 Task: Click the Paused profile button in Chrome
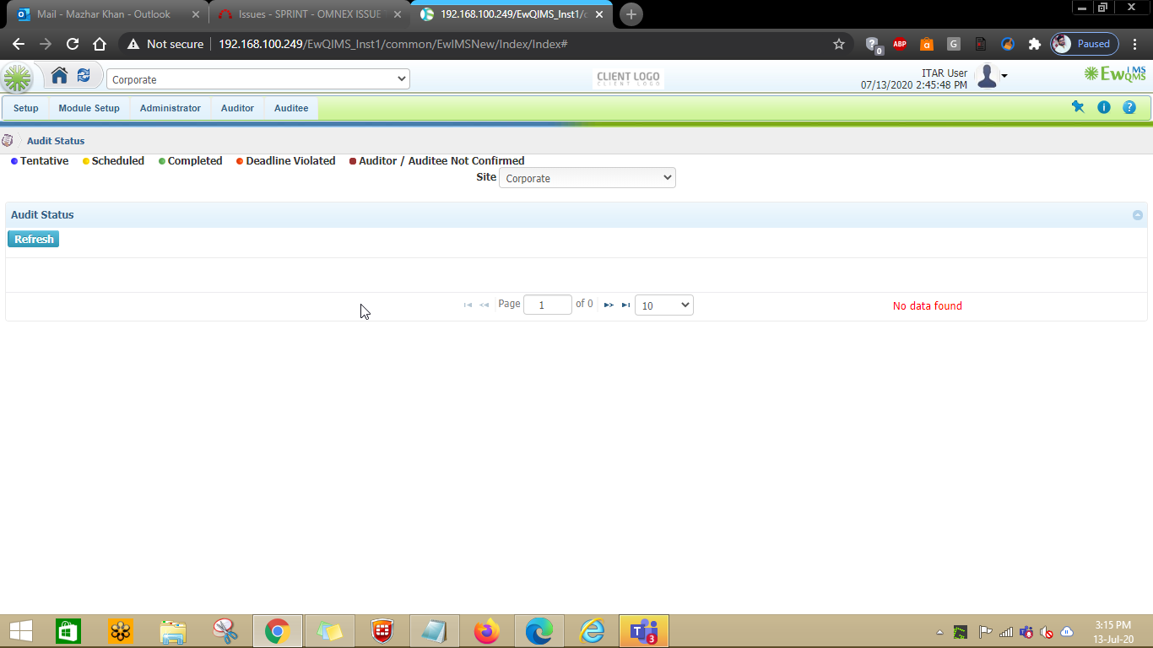[x=1085, y=44]
